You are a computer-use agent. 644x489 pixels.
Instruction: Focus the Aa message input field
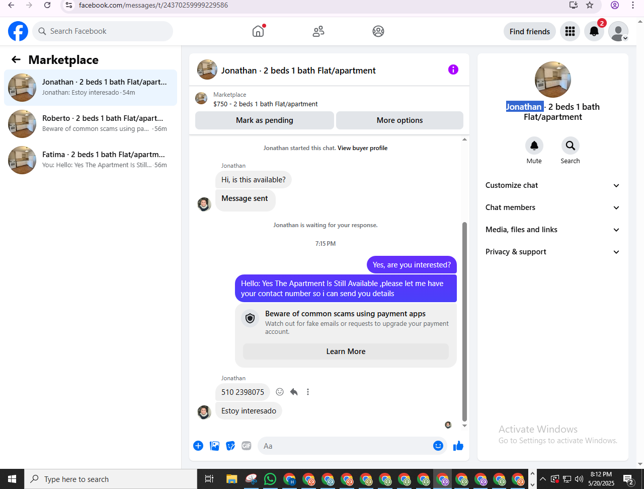tap(345, 446)
